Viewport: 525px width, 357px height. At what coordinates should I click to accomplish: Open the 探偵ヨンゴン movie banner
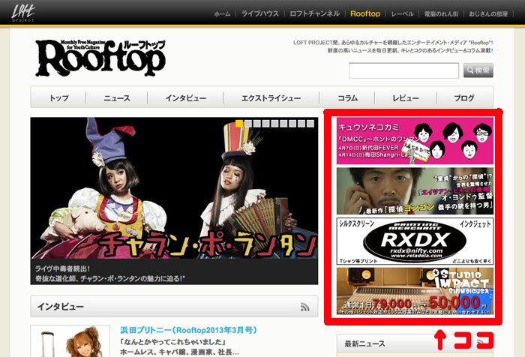pyautogui.click(x=415, y=191)
